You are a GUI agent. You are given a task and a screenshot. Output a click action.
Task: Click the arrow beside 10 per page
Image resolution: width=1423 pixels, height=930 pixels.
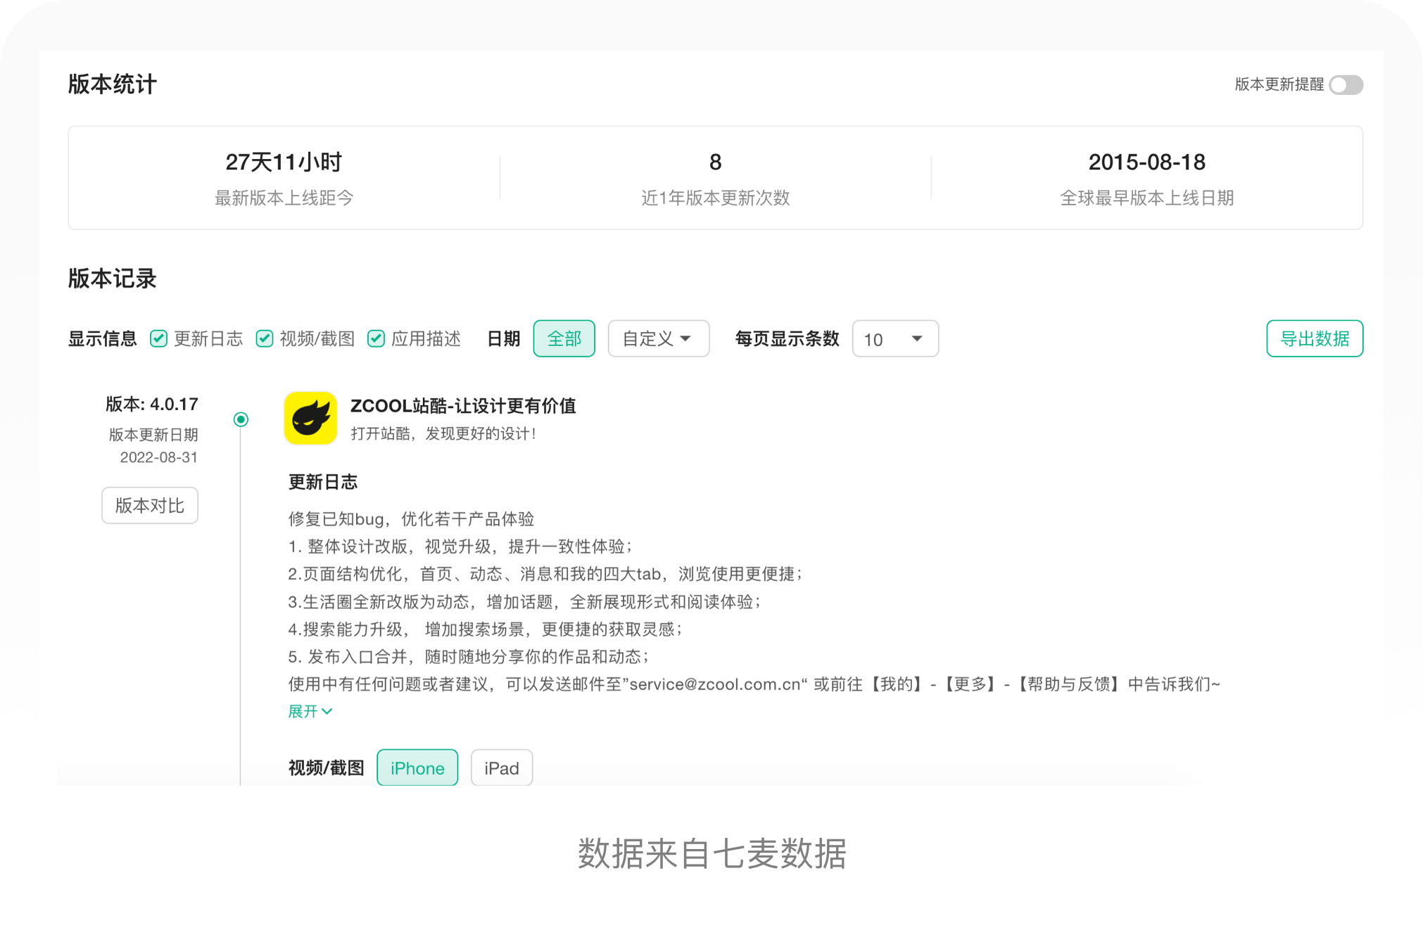point(916,339)
